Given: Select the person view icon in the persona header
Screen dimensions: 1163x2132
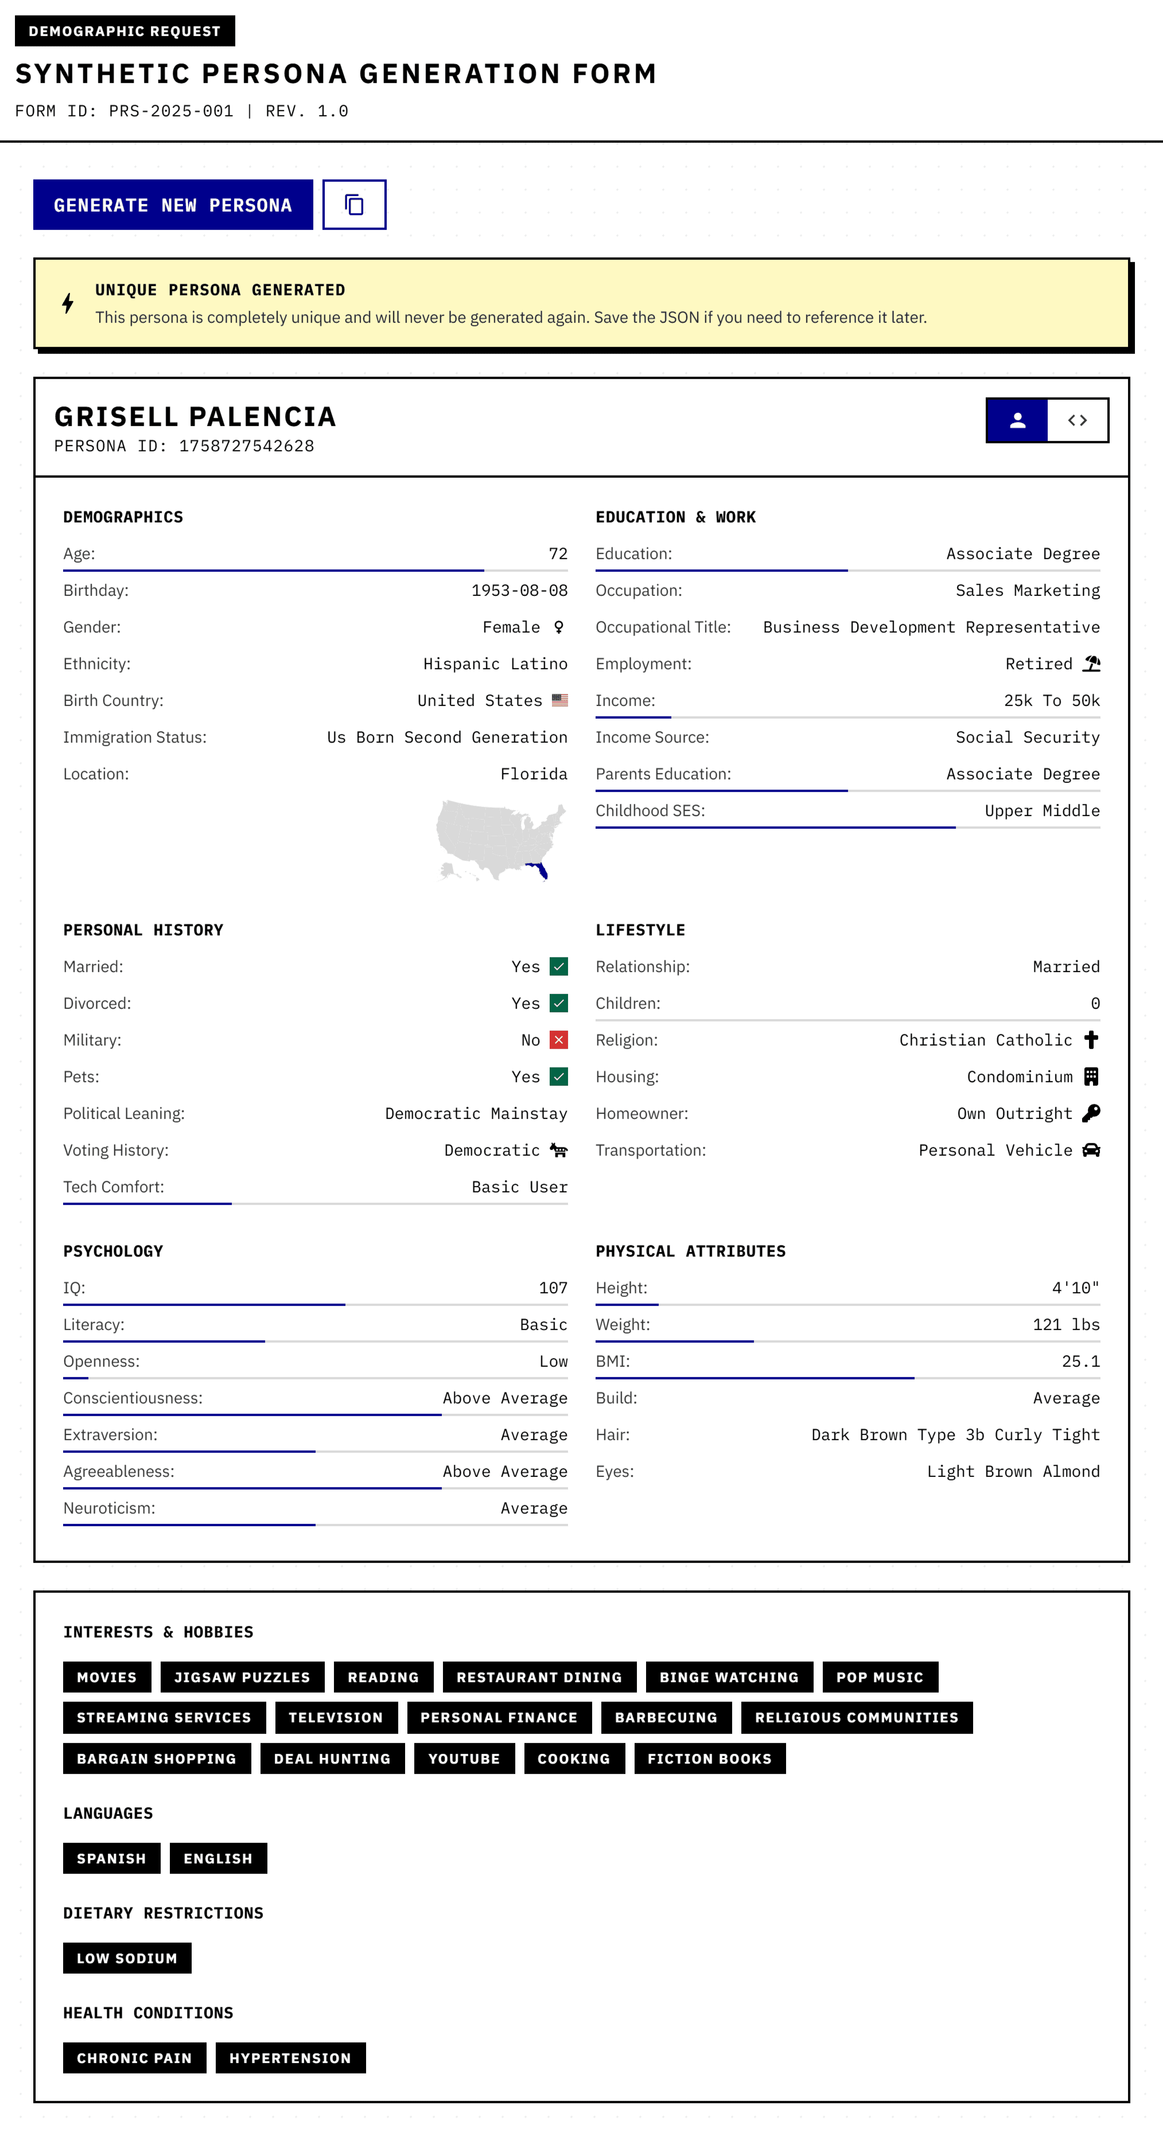Looking at the screenshot, I should click(1017, 420).
